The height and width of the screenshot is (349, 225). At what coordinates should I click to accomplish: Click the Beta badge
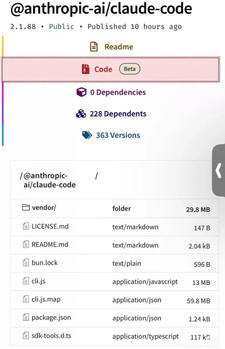coord(130,69)
